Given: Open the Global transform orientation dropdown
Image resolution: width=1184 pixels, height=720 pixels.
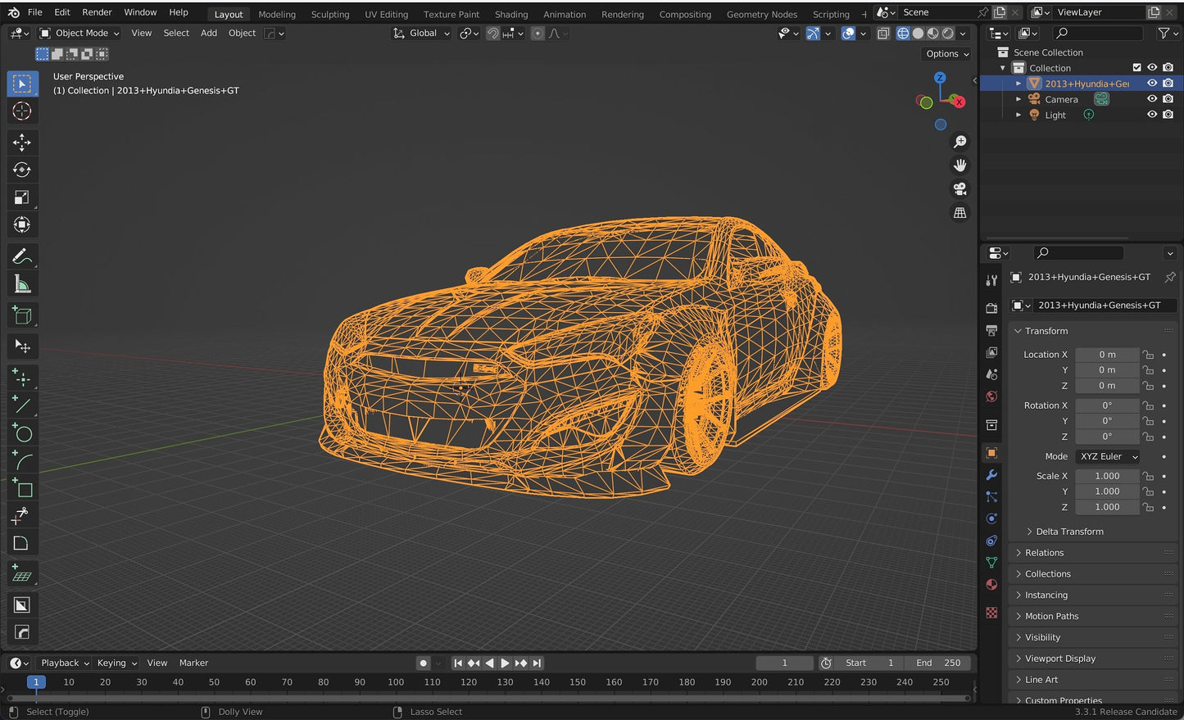Looking at the screenshot, I should (421, 33).
